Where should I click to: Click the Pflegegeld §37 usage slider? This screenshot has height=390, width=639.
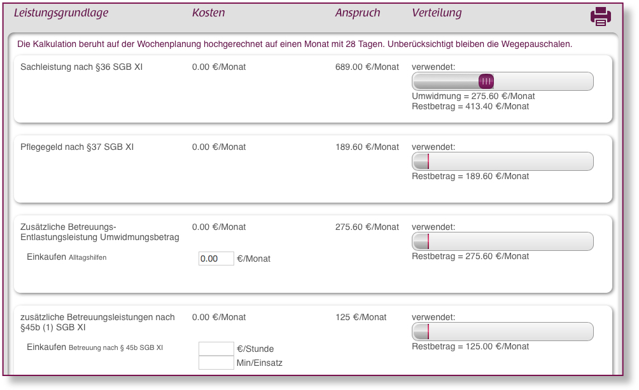point(502,161)
